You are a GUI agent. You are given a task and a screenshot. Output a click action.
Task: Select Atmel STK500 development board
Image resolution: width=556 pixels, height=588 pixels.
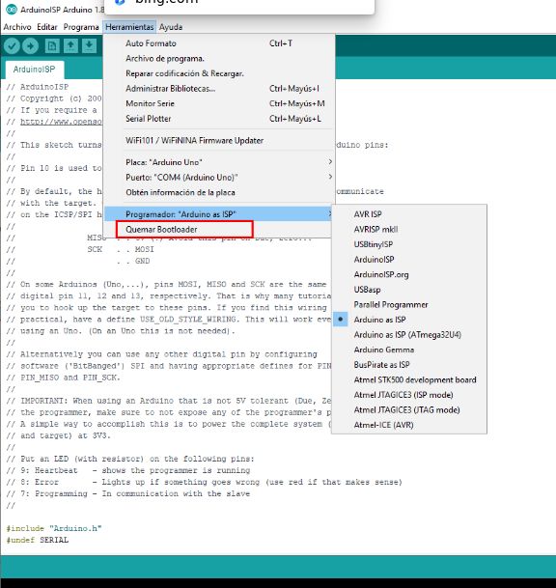click(409, 379)
